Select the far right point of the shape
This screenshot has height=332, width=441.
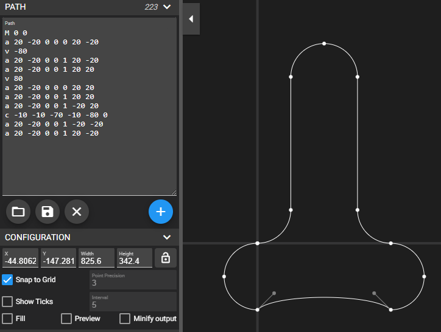coord(424,277)
